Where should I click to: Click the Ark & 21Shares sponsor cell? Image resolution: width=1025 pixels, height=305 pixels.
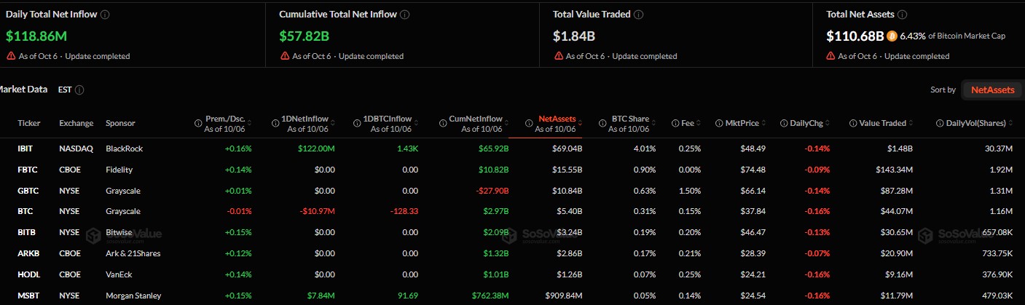[133, 253]
